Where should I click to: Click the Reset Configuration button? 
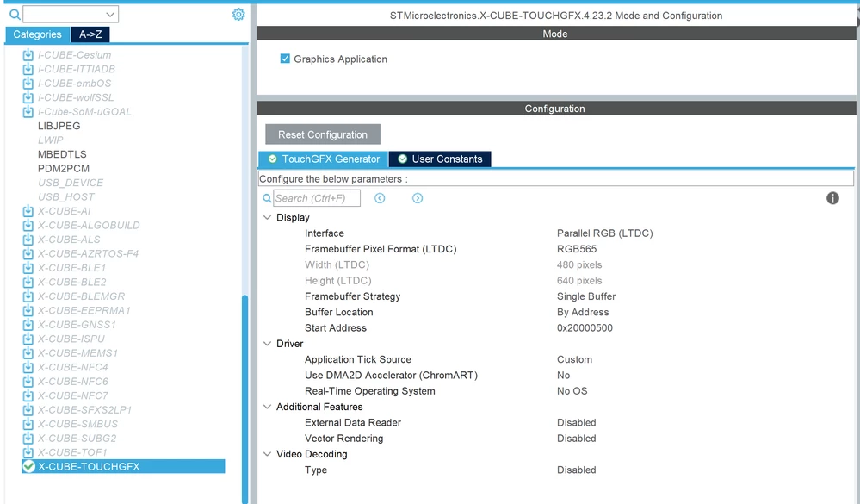tap(323, 134)
